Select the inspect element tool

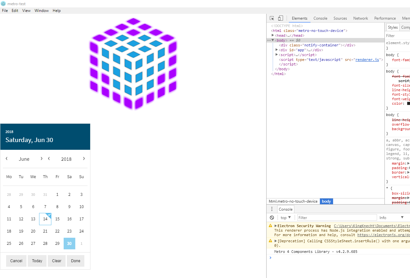(272, 18)
